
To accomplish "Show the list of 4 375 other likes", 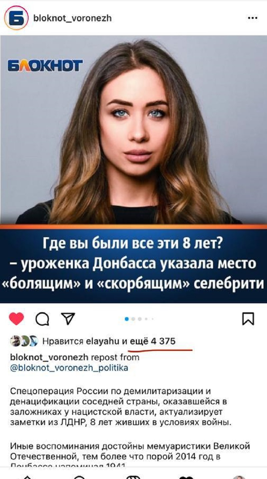I will (152, 341).
